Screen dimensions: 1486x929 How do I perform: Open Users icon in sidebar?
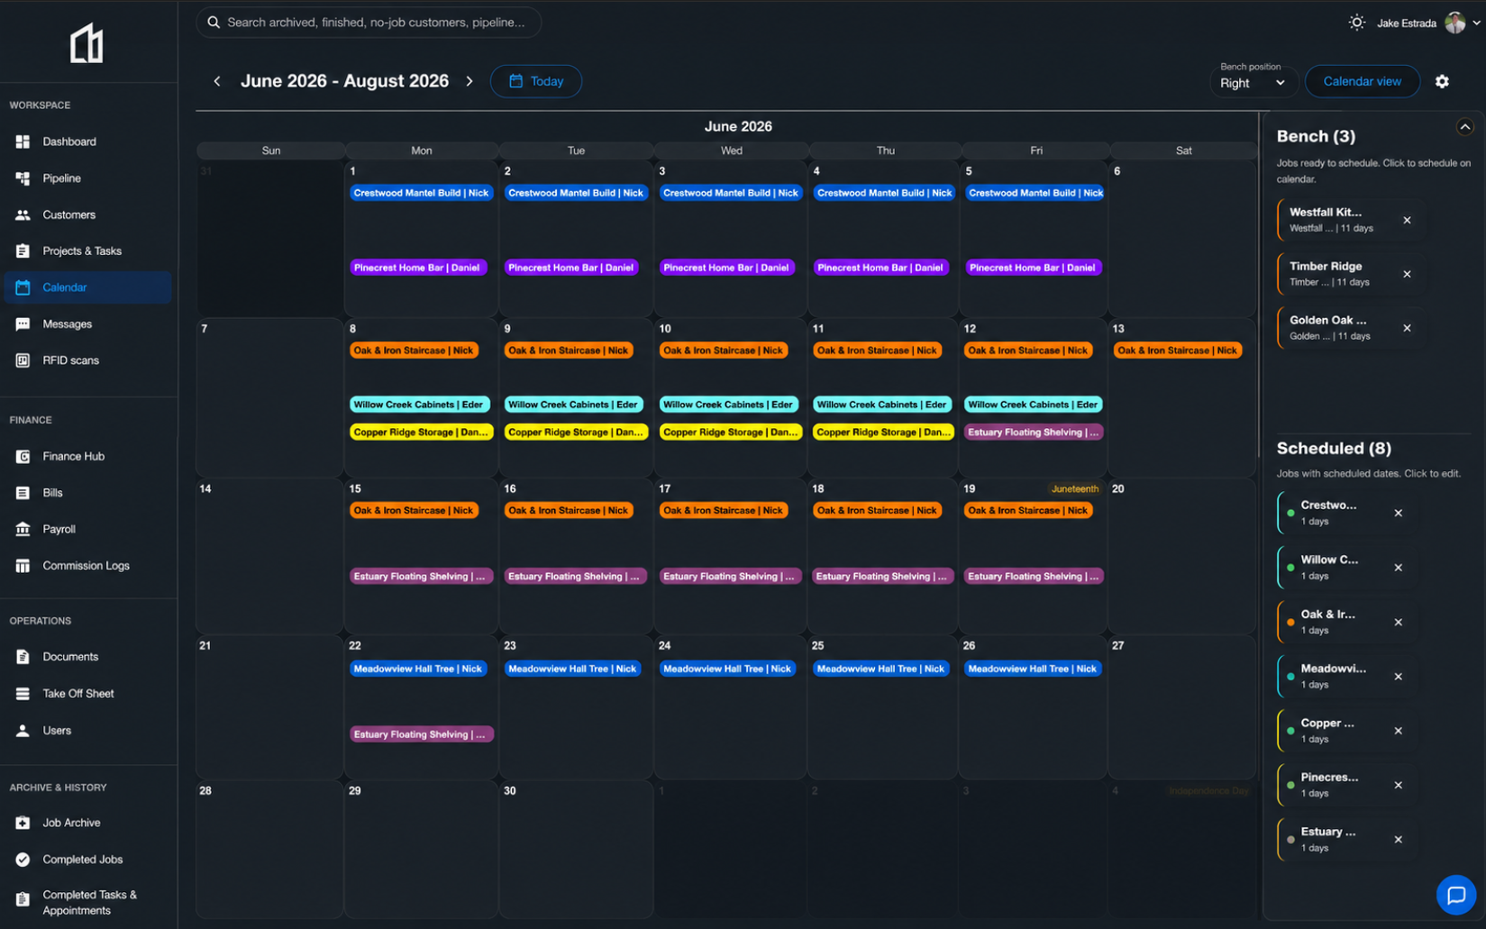pos(23,731)
